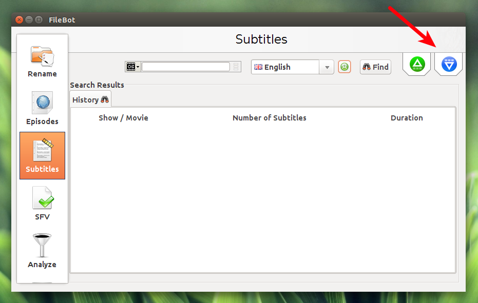
Task: Focus the subtitle search text field
Action: tap(186, 67)
